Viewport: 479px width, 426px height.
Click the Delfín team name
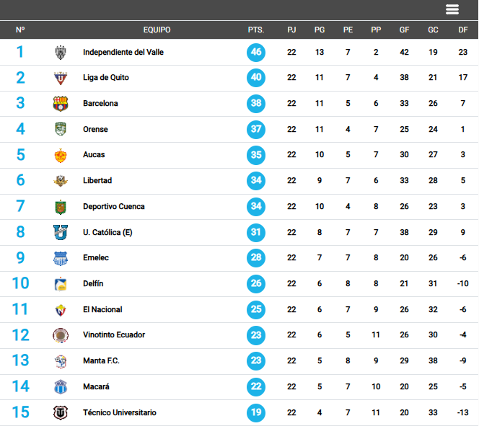(93, 283)
